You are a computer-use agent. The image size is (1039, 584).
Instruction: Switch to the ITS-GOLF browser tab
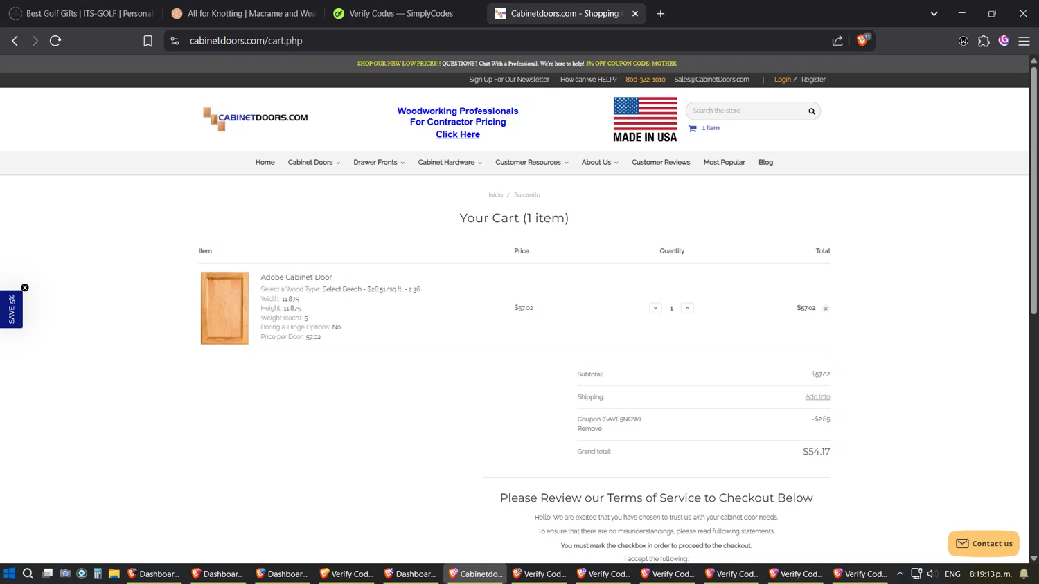82,13
